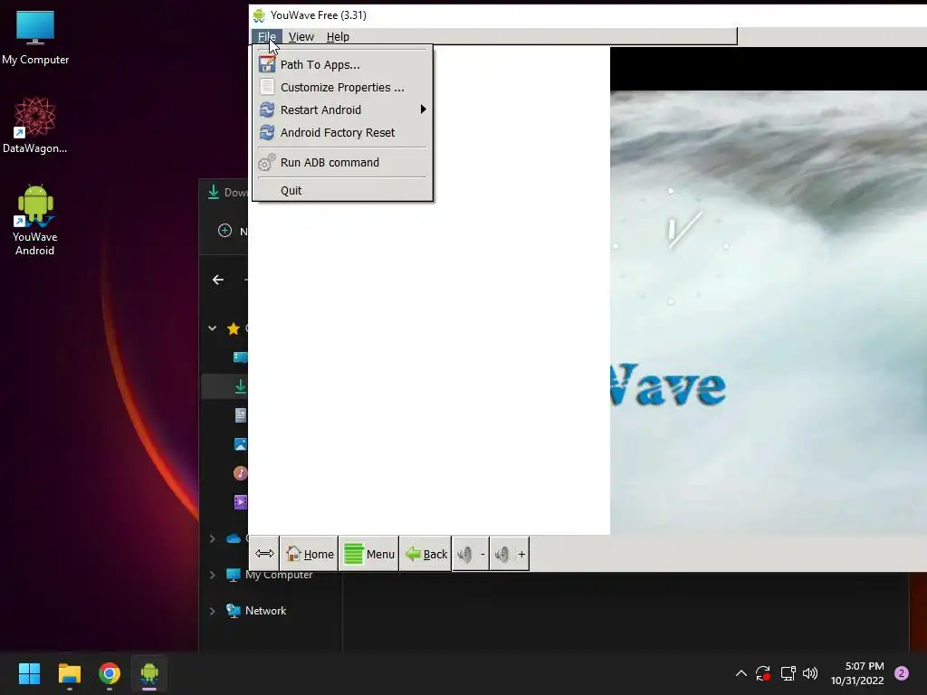
Task: Click the Run ADB command gear icon
Action: (x=267, y=162)
